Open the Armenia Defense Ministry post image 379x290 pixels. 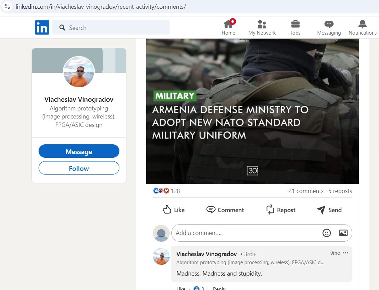(x=252, y=111)
